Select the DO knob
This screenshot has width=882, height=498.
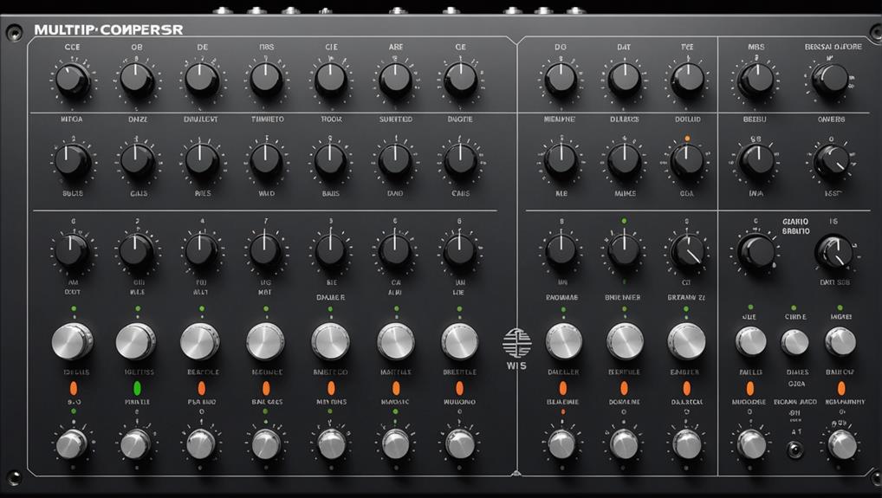click(561, 79)
